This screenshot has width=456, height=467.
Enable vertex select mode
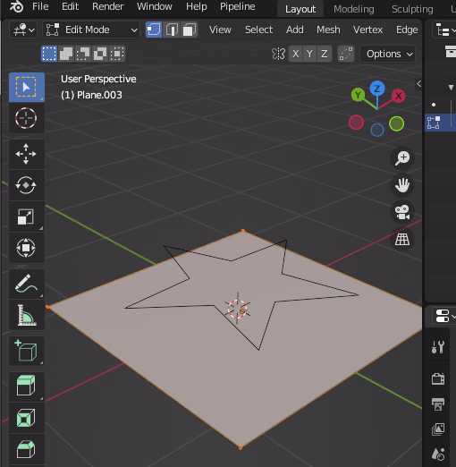[x=154, y=30]
